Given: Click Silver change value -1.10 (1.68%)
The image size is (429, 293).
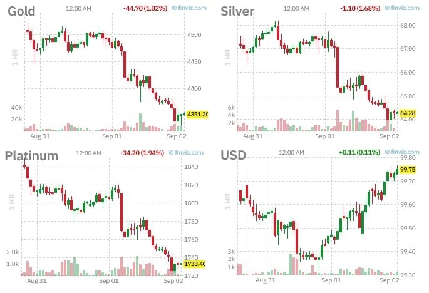Looking at the screenshot, I should (360, 8).
